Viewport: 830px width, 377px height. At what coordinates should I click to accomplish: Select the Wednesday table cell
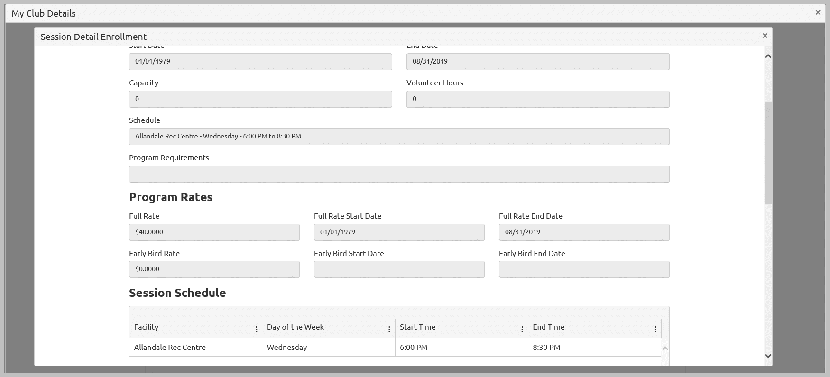click(329, 347)
